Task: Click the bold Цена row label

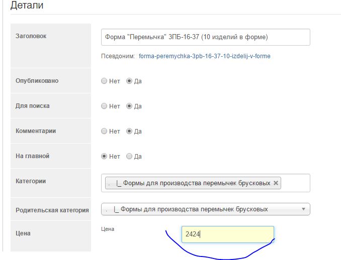Action: [x=25, y=233]
